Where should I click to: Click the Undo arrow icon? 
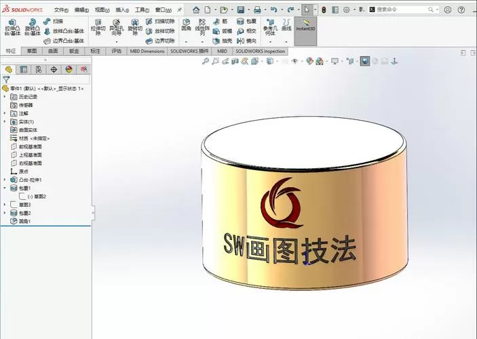pyautogui.click(x=274, y=9)
